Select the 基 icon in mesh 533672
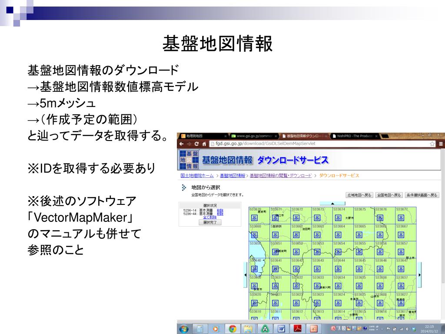Screen dimensions: 445x334 click(296, 218)
